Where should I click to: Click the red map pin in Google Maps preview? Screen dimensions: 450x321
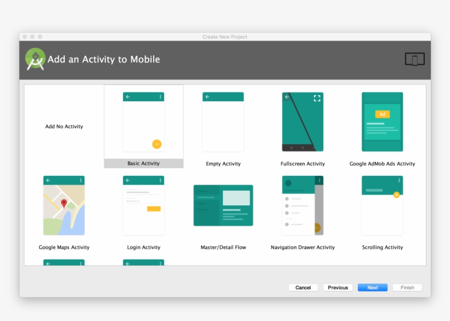(64, 202)
